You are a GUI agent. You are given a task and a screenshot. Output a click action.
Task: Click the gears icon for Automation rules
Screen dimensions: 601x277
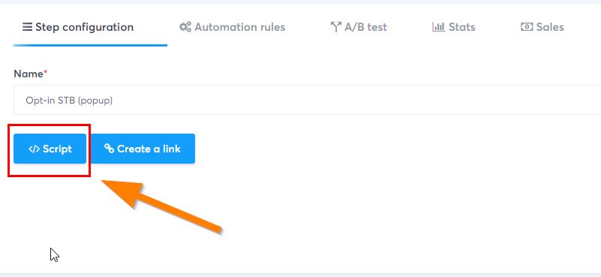tap(185, 27)
